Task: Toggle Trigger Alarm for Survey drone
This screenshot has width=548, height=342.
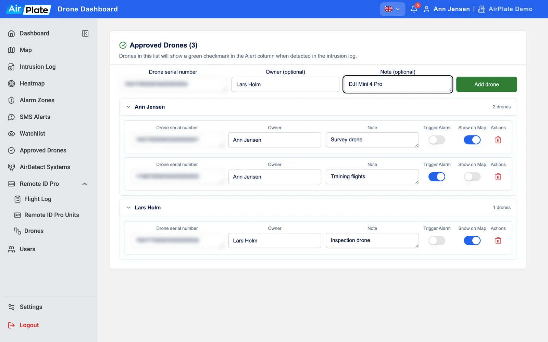Action: 437,140
